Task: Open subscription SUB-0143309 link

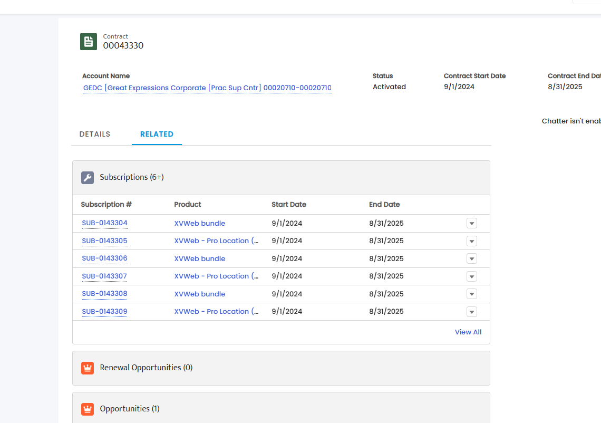Action: (x=104, y=311)
